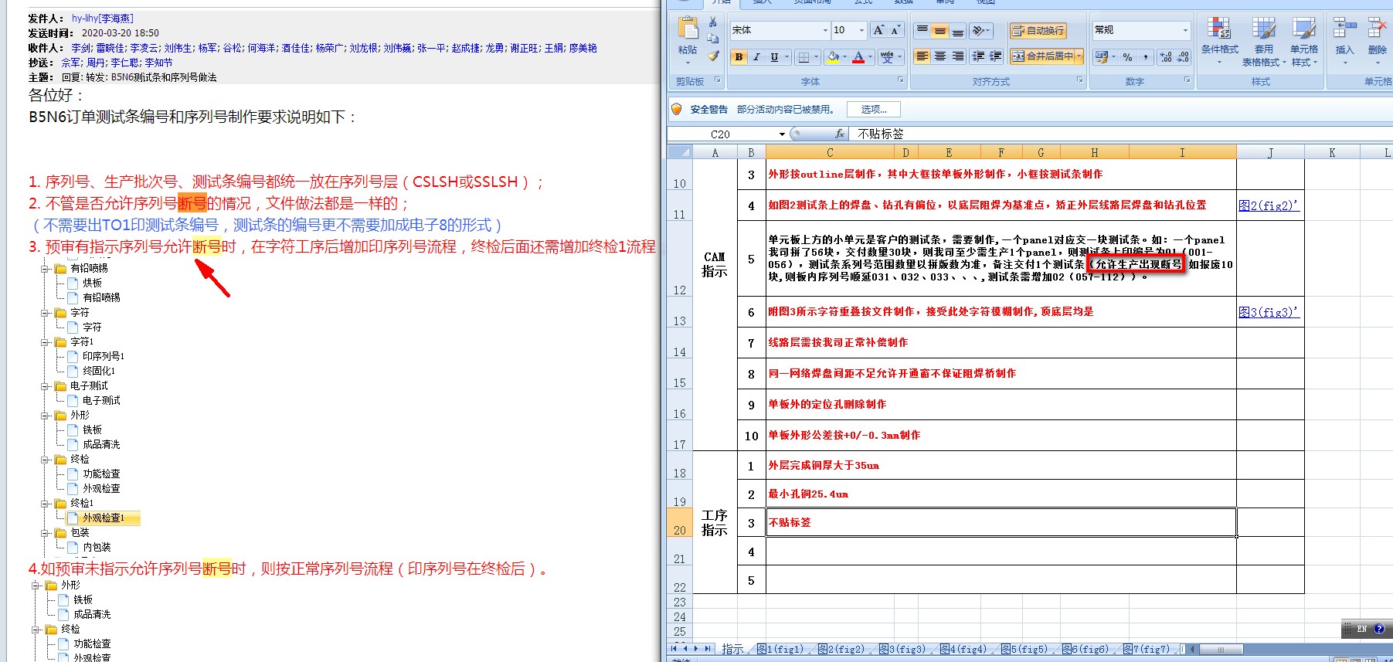Click the Cut scissors icon in Excel
The height and width of the screenshot is (662, 1393).
pyautogui.click(x=712, y=22)
